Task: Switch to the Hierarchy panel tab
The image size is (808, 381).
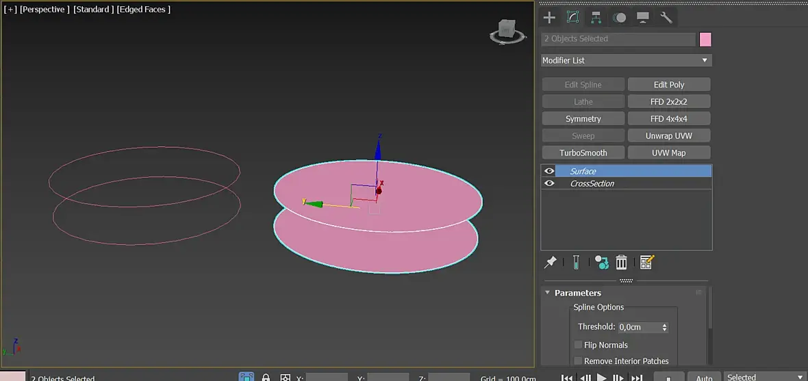Action: [x=596, y=17]
